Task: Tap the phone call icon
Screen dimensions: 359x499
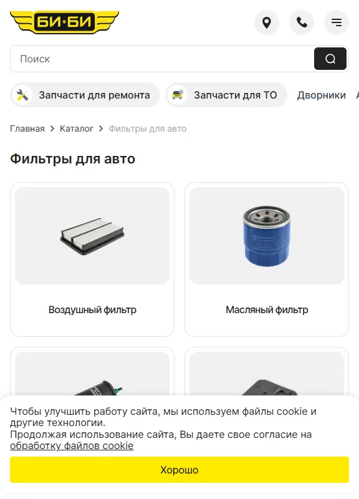Action: pos(302,22)
